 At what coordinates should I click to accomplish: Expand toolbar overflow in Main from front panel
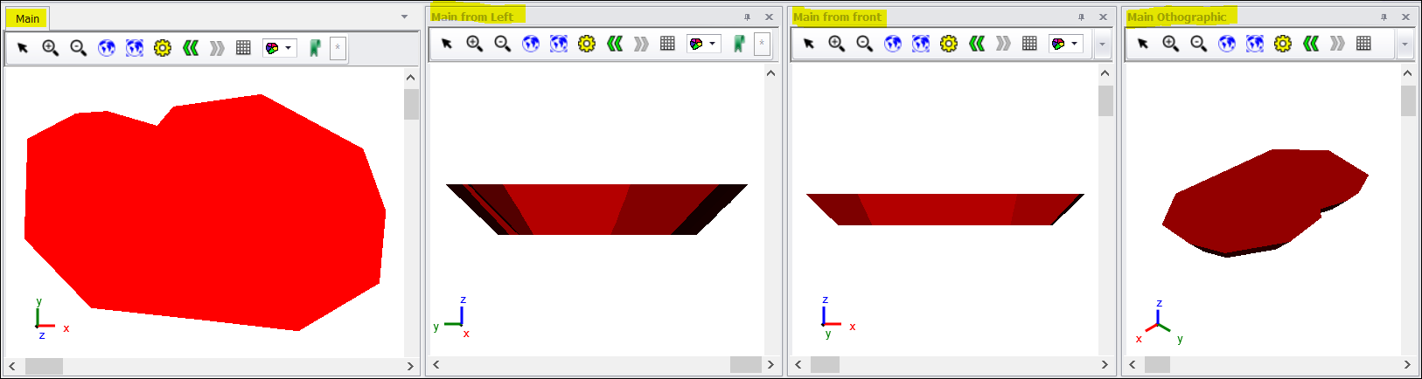[x=1102, y=44]
